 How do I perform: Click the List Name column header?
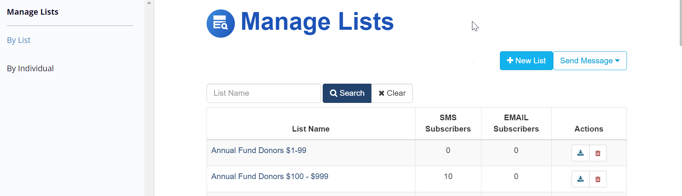[x=311, y=129]
